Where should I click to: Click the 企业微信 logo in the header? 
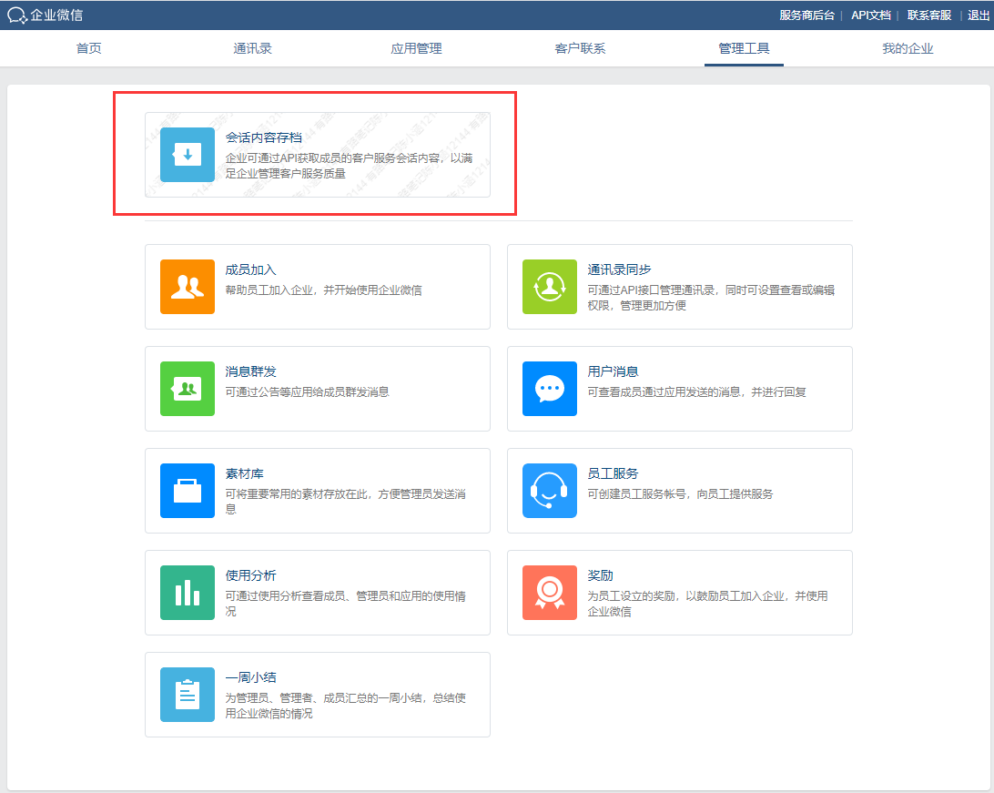pos(45,15)
